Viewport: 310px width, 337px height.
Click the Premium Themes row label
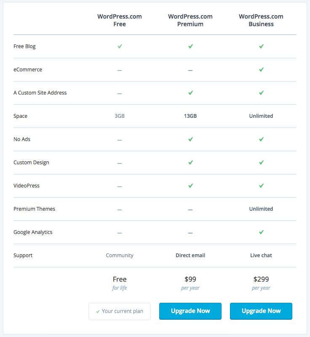click(34, 209)
